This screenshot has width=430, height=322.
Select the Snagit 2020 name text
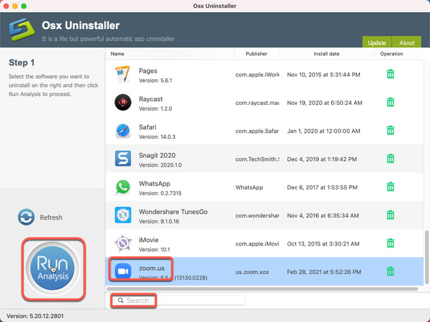(x=157, y=155)
